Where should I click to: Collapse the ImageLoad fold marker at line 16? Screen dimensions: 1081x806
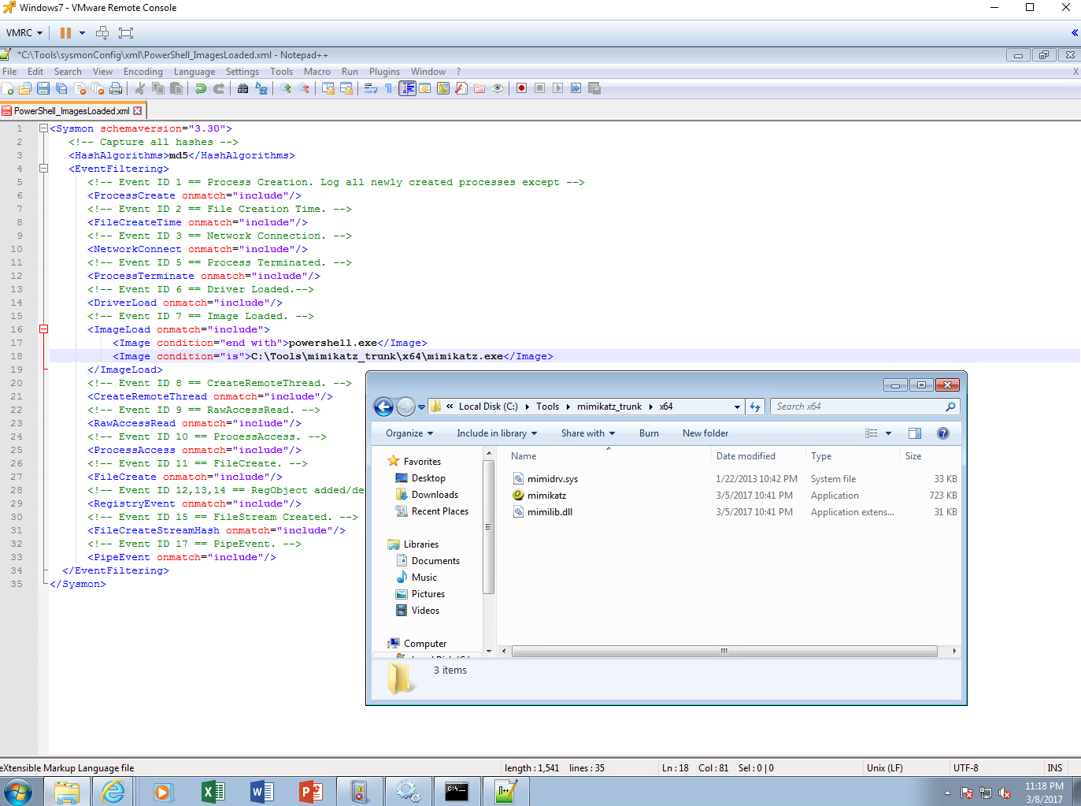[44, 329]
